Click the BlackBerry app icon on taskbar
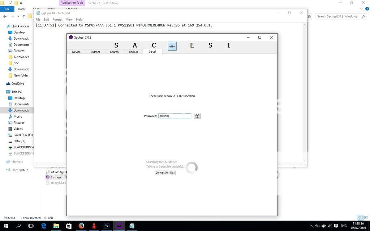 point(107,226)
